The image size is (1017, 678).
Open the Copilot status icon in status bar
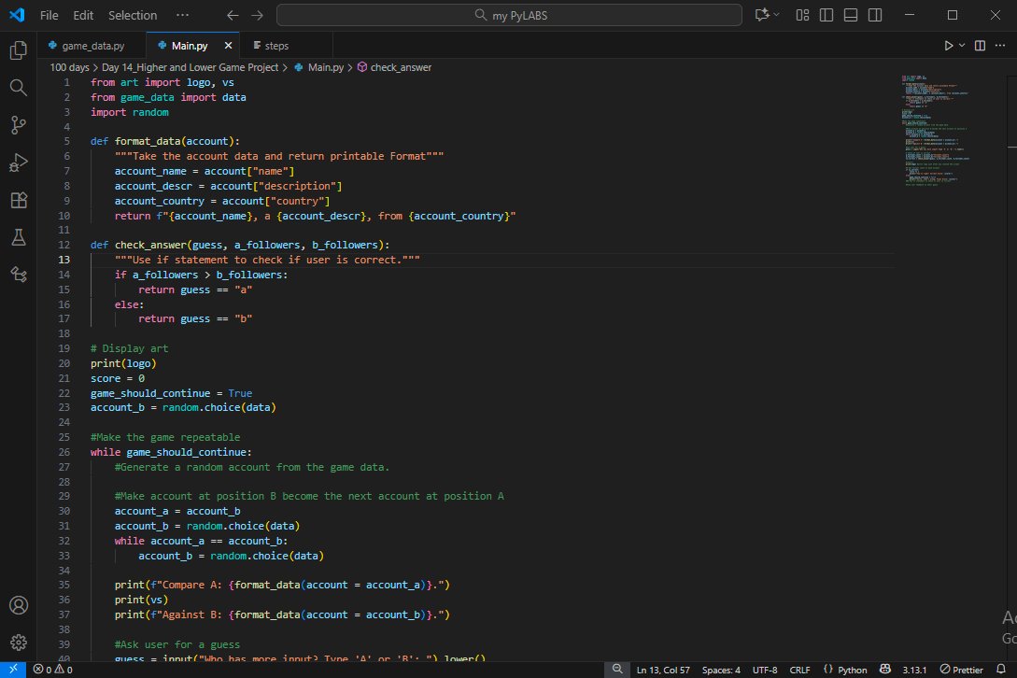coord(884,670)
